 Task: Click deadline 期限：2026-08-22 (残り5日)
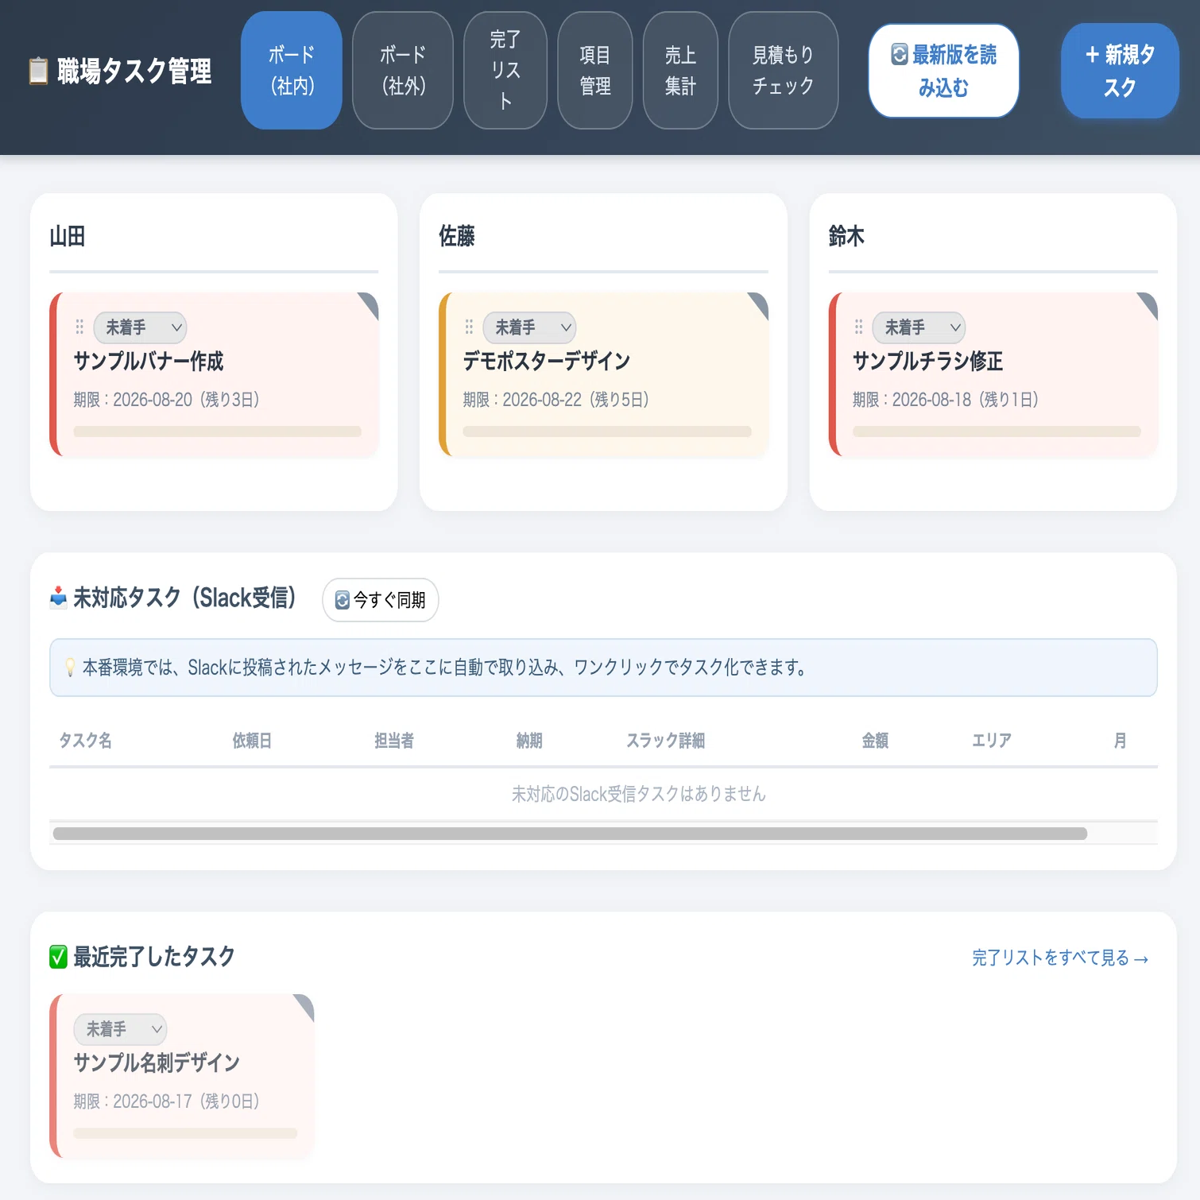556,400
